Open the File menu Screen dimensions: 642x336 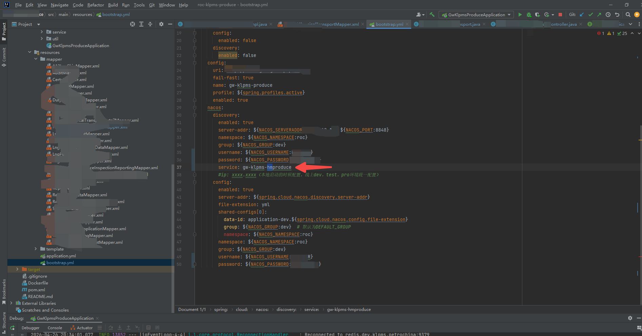point(18,5)
